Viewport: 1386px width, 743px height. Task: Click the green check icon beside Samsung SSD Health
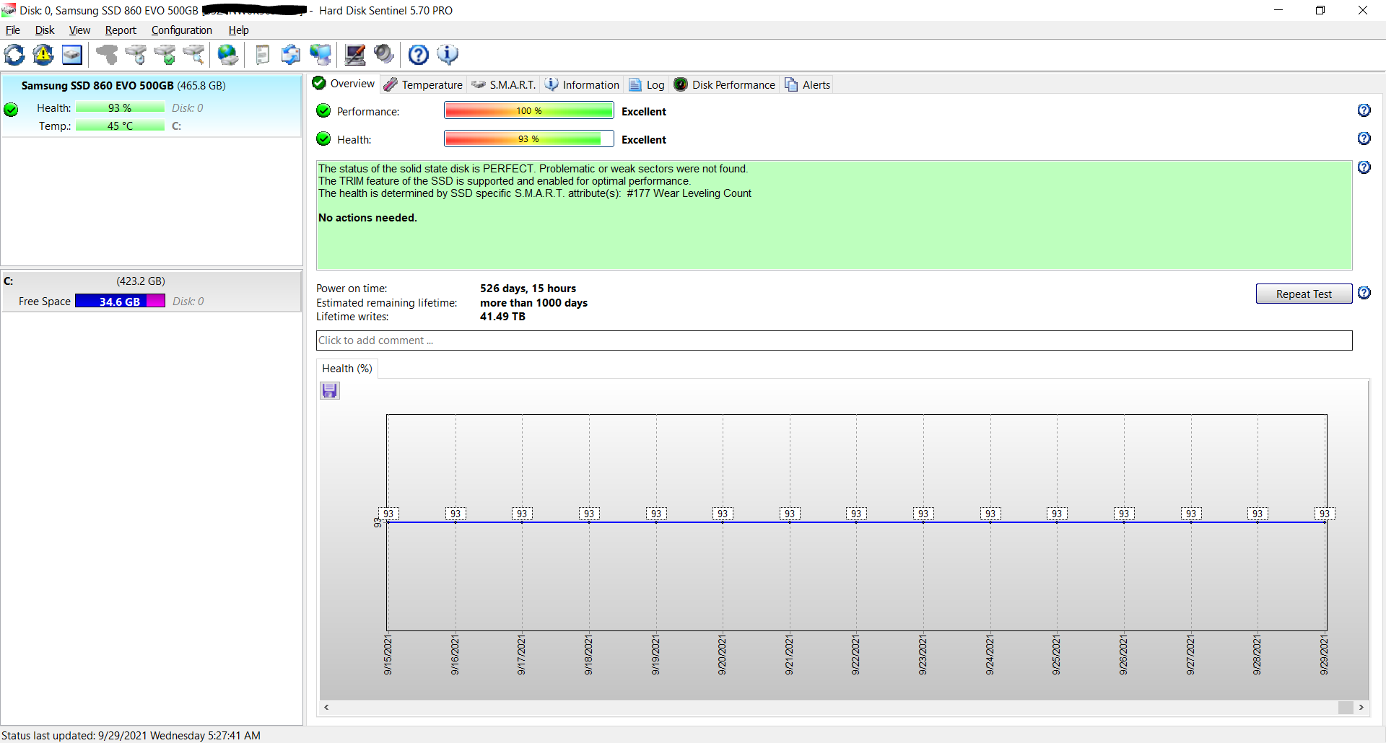coord(11,110)
